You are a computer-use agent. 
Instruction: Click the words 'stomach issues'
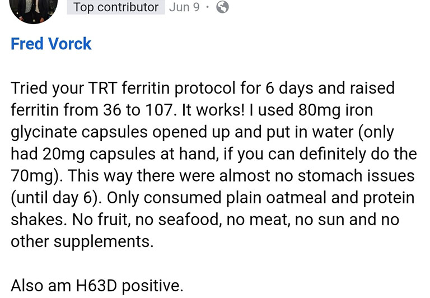[x=357, y=175]
